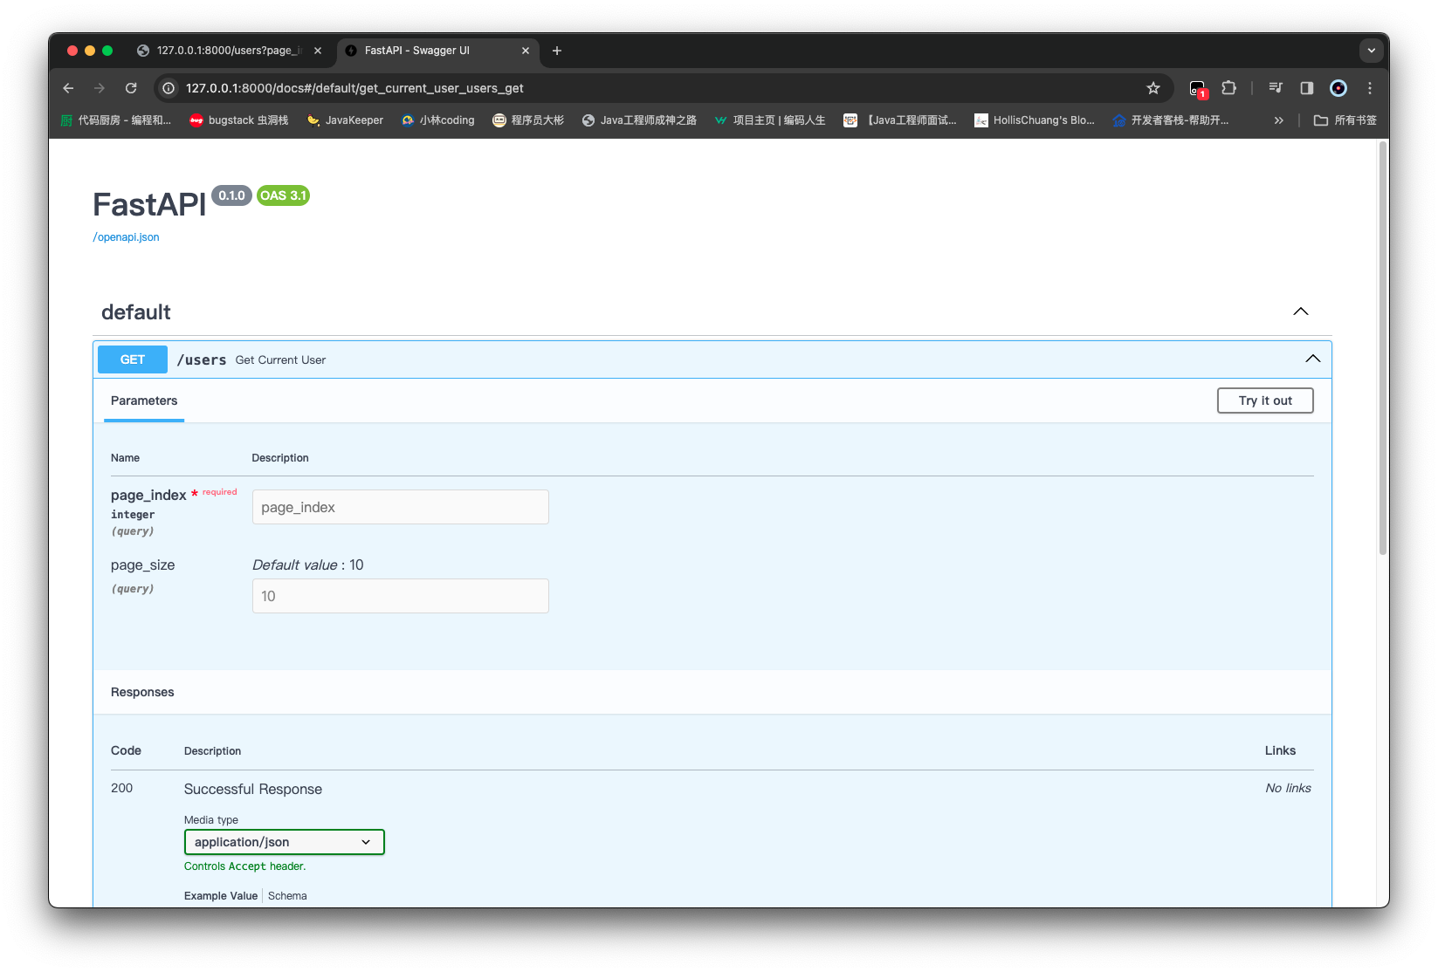
Task: Collapse the GET /users operation chevron
Action: point(1313,359)
